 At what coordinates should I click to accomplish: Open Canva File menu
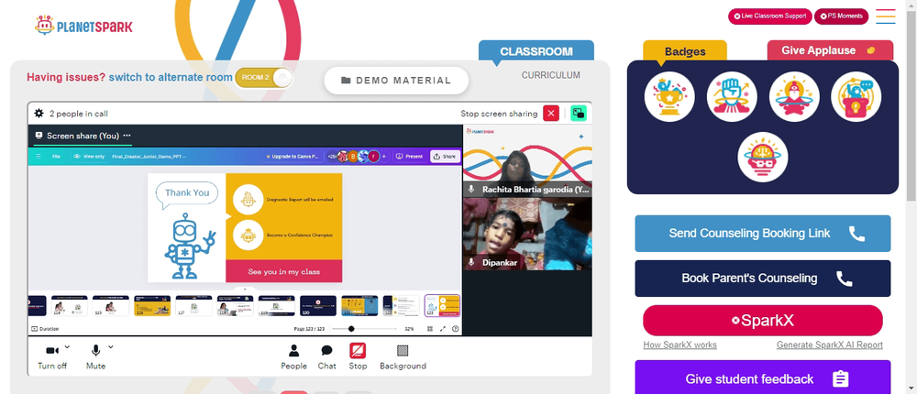click(56, 157)
